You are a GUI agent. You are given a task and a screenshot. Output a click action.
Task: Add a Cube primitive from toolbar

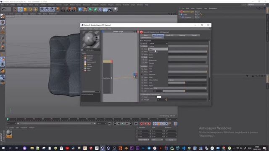[x=80, y=9]
